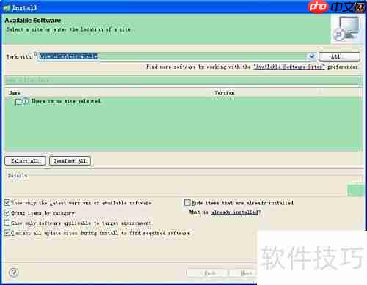
Task: Toggle 'Show only the latest versions of available software'
Action: (x=7, y=202)
